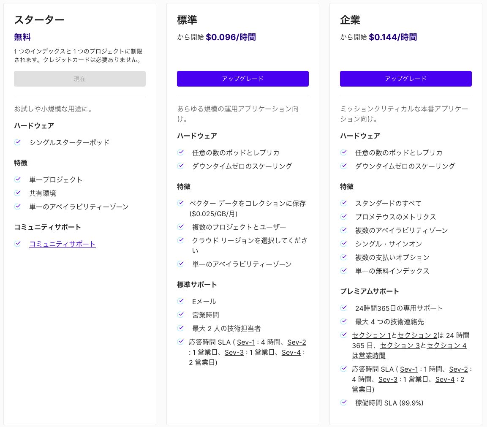
Task: Click the 標準 plan heading
Action: (x=187, y=20)
